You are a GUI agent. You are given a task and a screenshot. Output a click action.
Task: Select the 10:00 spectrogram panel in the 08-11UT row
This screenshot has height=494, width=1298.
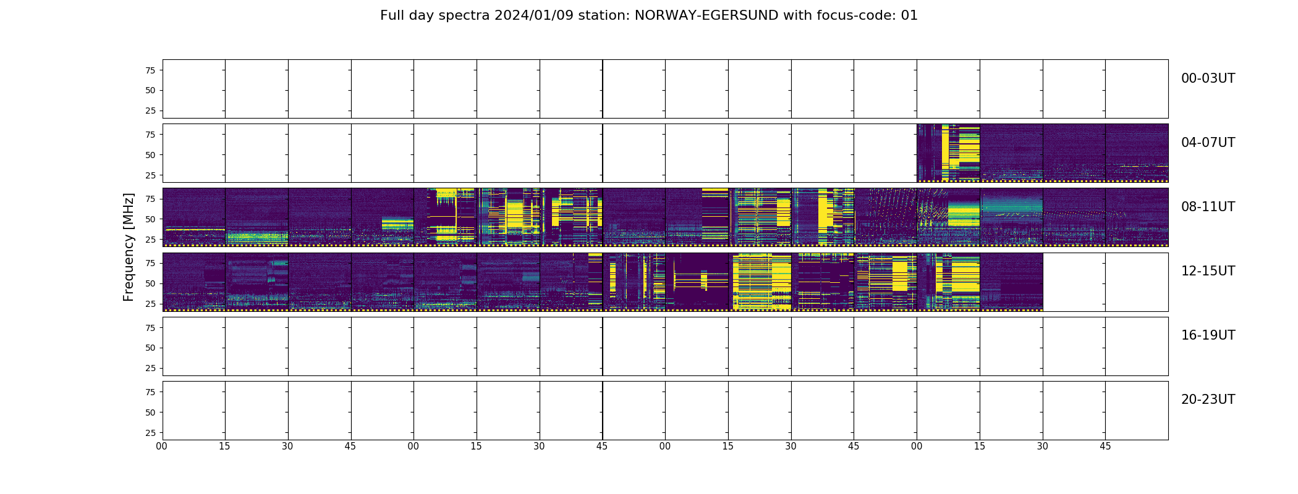click(697, 217)
